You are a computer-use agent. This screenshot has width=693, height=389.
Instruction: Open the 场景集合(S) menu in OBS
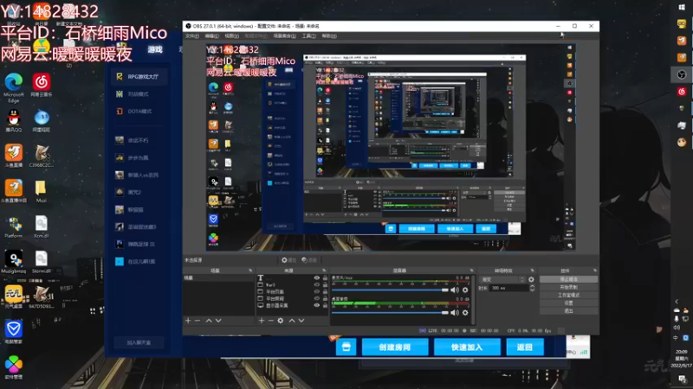point(285,35)
